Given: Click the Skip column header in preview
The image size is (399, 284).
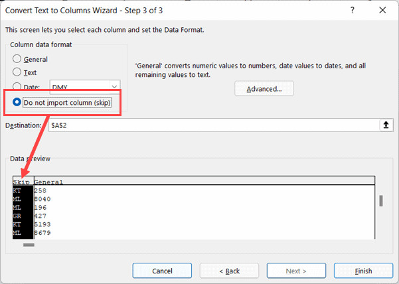Looking at the screenshot, I should click(23, 181).
